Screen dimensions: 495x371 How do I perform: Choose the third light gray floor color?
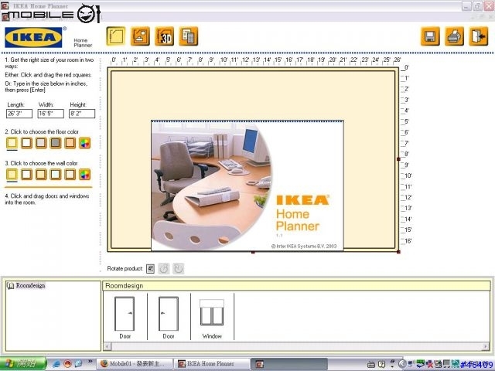pos(41,143)
